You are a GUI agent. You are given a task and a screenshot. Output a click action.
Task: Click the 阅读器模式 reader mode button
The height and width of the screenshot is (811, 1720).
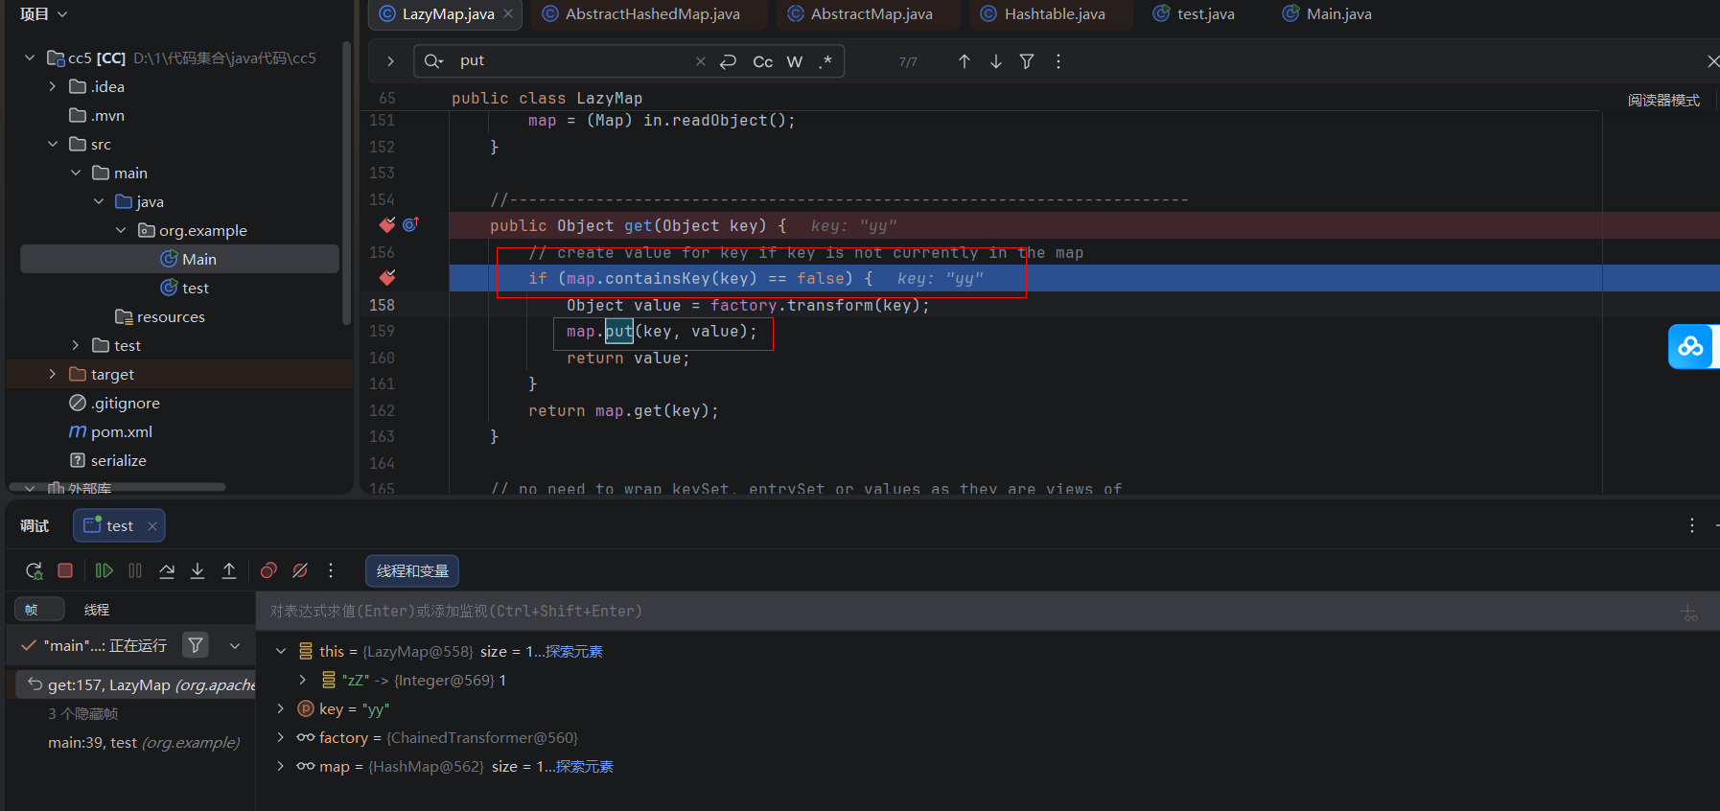tap(1662, 100)
